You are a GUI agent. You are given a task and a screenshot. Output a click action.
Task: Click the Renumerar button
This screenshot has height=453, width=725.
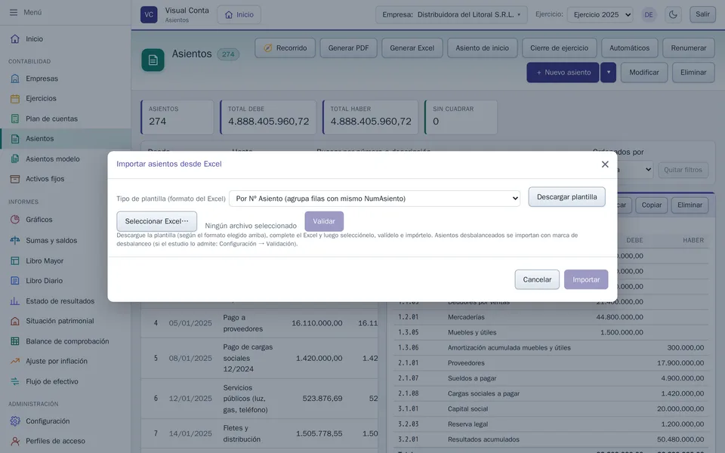pos(689,48)
